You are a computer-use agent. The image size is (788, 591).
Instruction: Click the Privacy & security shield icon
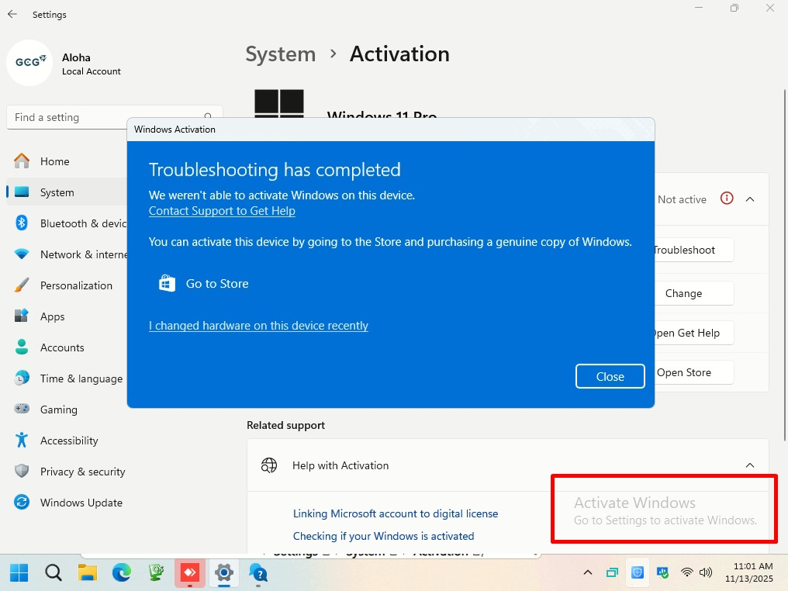22,472
